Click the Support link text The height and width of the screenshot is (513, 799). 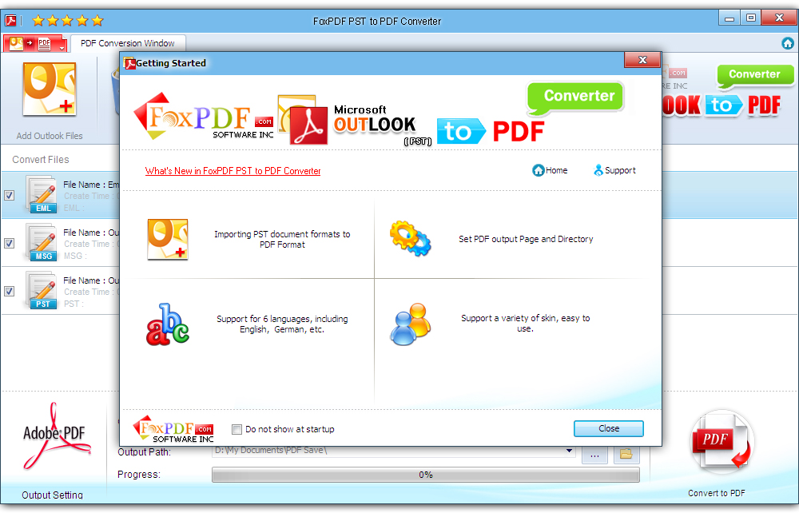[x=620, y=170]
